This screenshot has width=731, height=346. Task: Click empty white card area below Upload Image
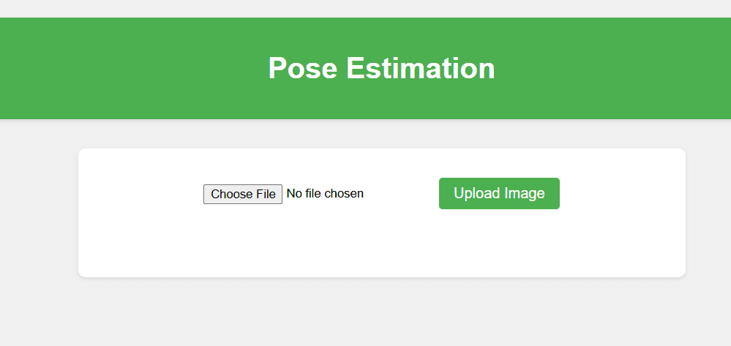click(499, 245)
